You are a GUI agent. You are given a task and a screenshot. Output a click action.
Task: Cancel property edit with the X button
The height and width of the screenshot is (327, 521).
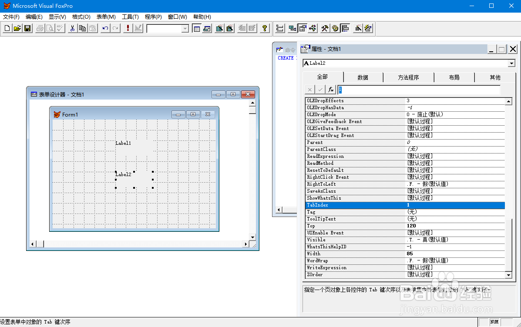click(x=309, y=90)
